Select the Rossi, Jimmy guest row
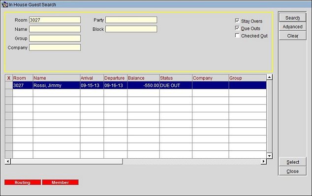312x196 pixels. click(56, 85)
